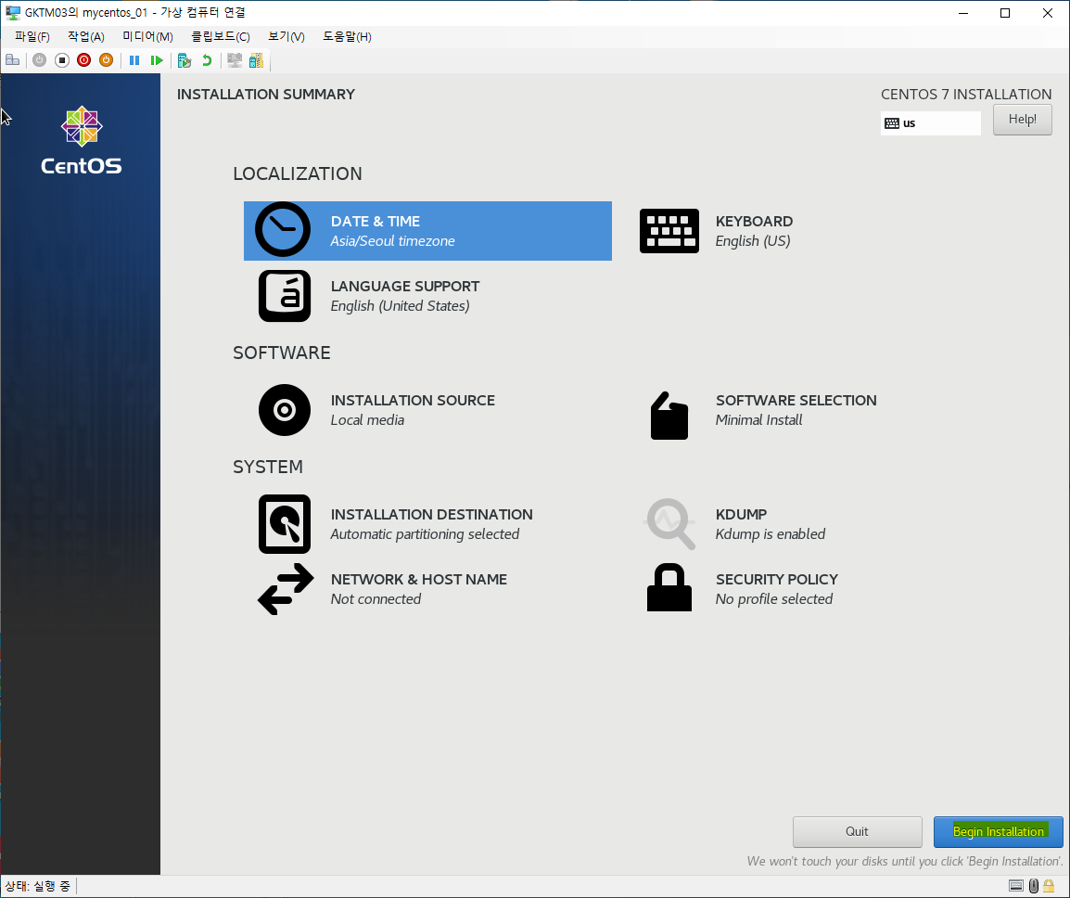Click the "Not connected" network text
Image resolution: width=1070 pixels, height=898 pixels.
tap(376, 599)
